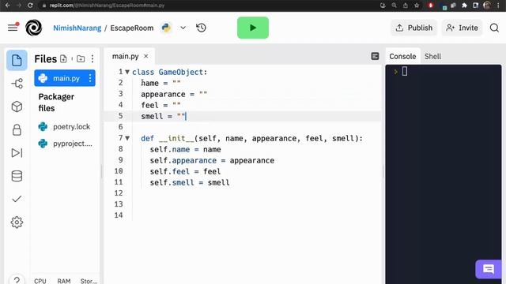Open browser extensions puzzle icon
Viewport: 506px width, 284px height.
point(464,6)
